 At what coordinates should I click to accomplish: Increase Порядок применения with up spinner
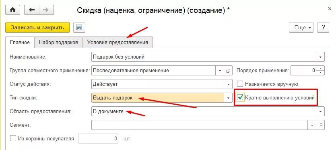[x=320, y=68]
